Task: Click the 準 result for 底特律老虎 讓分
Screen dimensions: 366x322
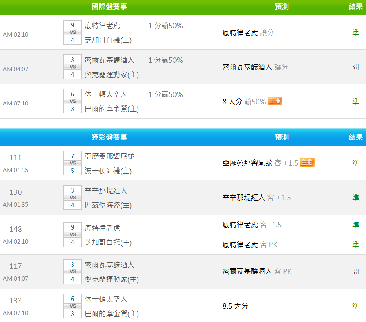Action: coord(355,32)
